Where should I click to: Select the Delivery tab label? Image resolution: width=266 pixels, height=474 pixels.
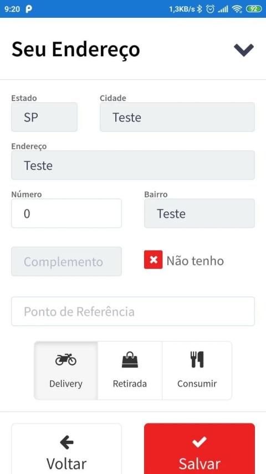(x=66, y=384)
